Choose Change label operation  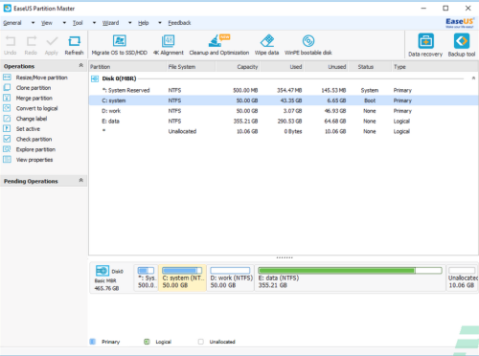[25, 119]
